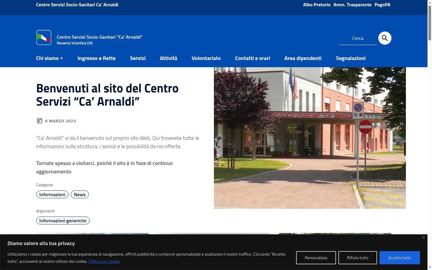Open the Ingresso e Rette menu item
The image size is (432, 270).
97,58
